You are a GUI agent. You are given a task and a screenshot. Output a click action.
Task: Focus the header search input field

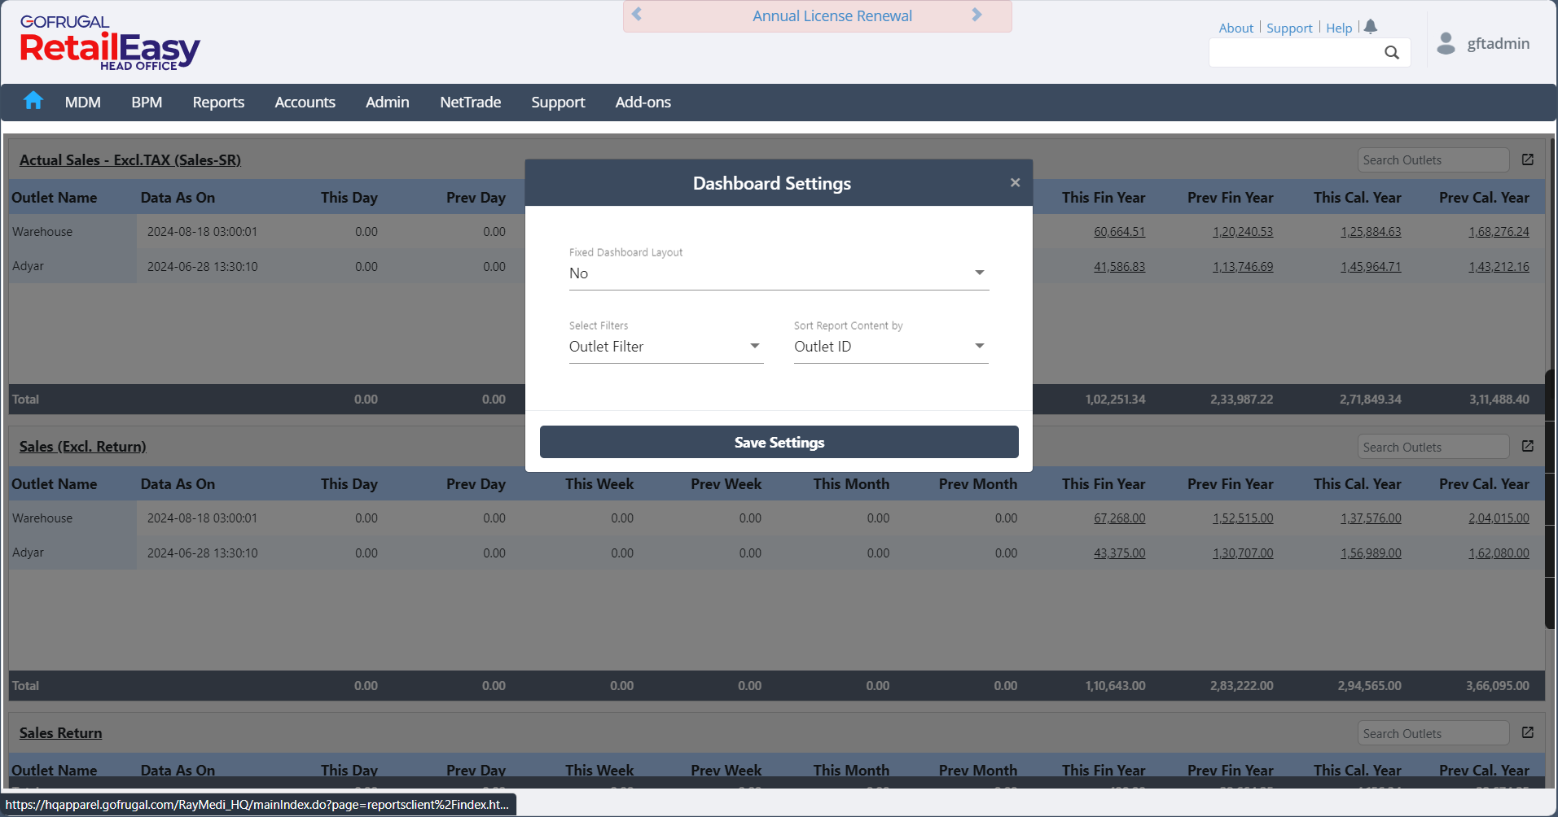[1297, 53]
